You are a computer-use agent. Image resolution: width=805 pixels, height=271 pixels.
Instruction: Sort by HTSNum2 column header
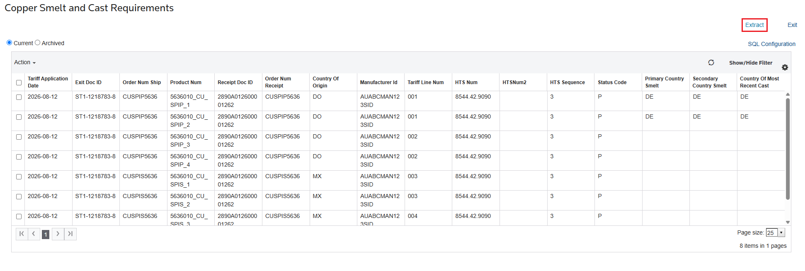point(514,82)
